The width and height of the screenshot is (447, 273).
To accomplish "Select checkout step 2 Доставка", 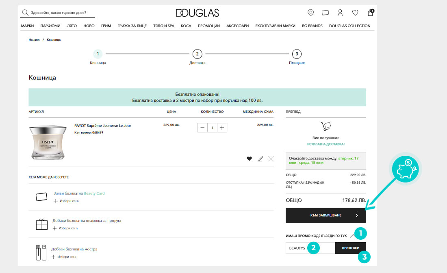I will pos(197,57).
